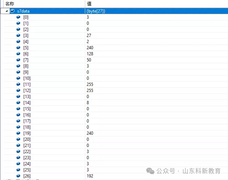
Task: Select value 8 of element [14]
Action: point(88,102)
